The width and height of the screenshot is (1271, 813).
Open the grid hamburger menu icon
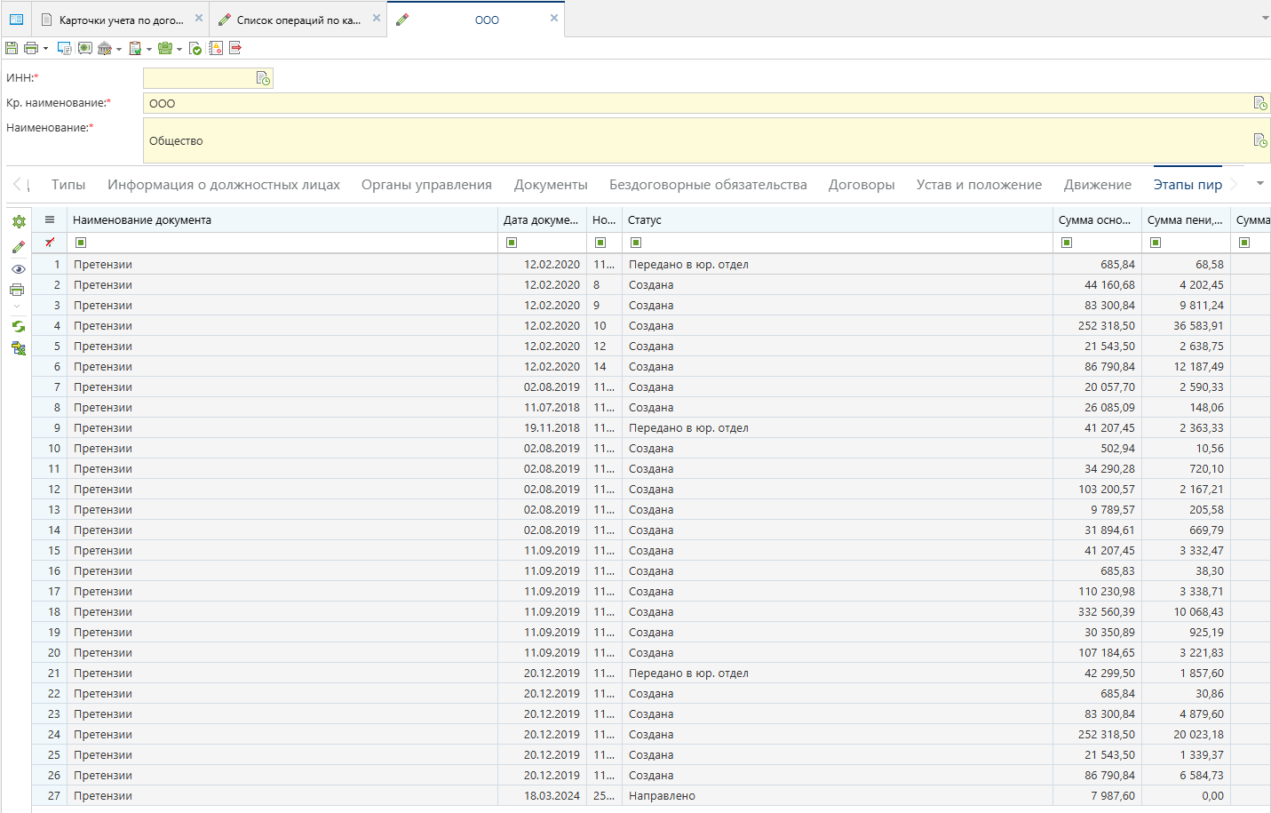tap(50, 219)
